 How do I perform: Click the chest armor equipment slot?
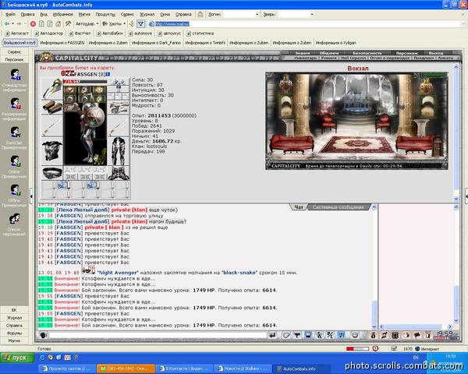[52, 152]
